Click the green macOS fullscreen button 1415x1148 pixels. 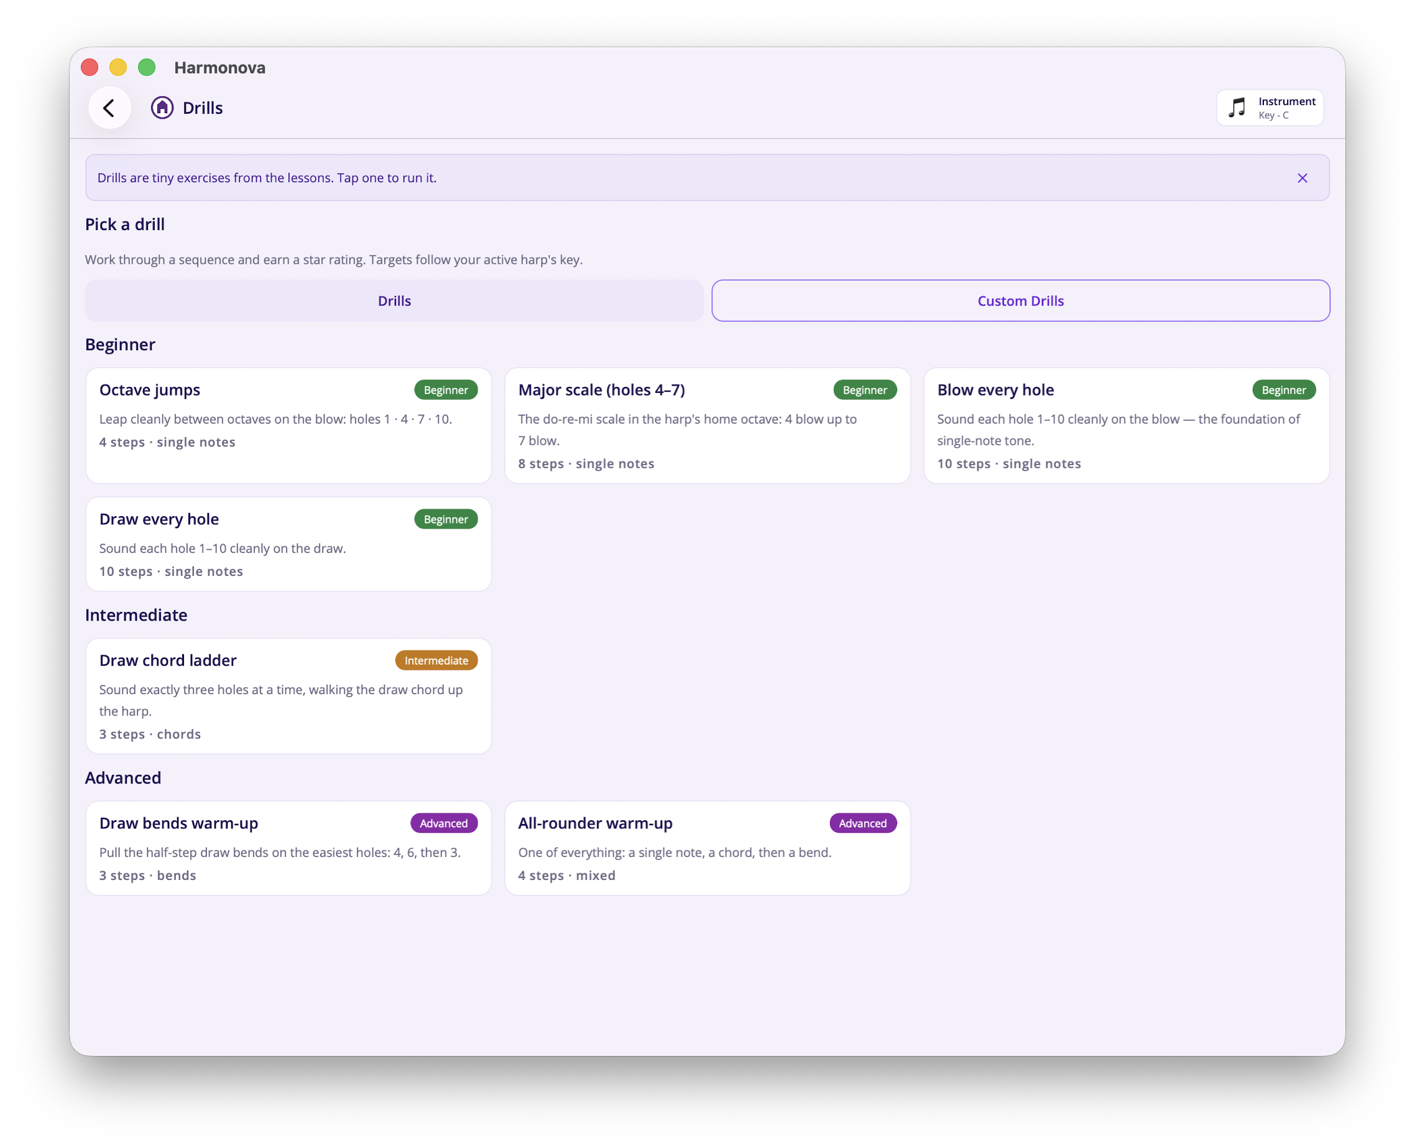[x=147, y=67]
